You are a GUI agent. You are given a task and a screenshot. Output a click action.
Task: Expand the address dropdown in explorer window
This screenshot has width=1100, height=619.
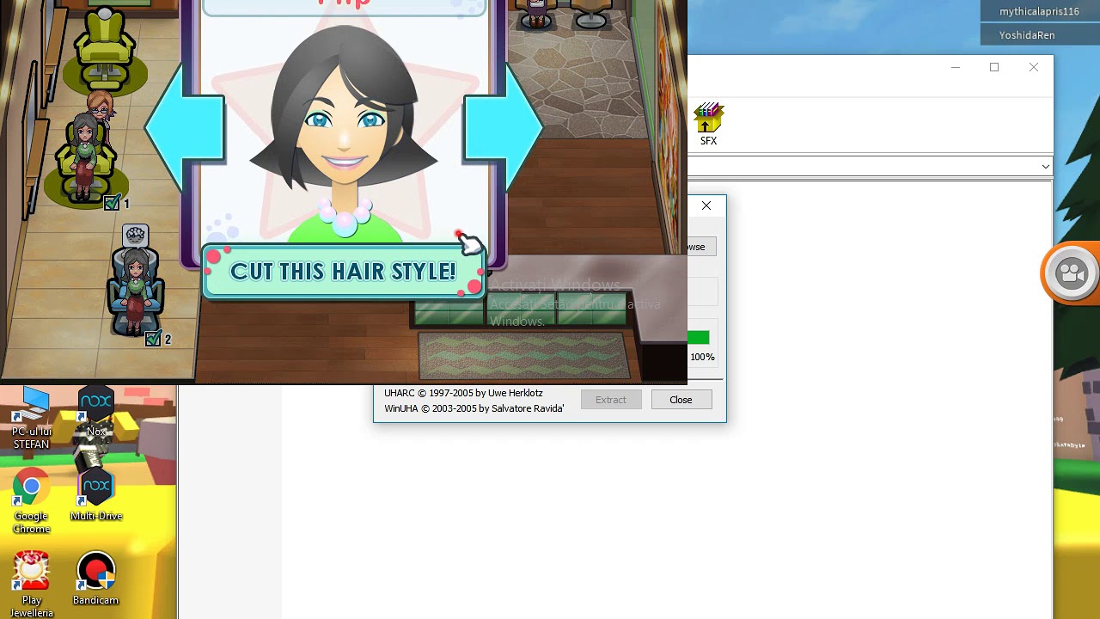point(1045,166)
